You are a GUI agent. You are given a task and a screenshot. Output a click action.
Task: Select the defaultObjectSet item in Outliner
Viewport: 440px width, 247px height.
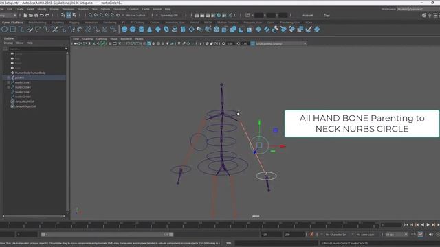(25, 106)
